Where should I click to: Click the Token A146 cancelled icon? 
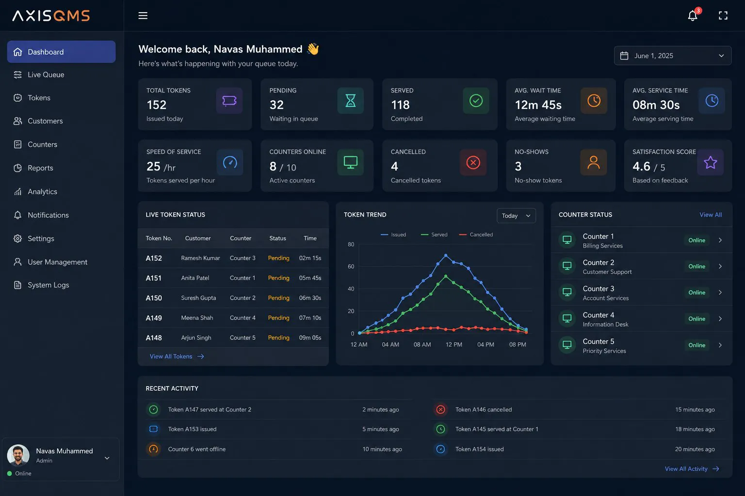440,410
